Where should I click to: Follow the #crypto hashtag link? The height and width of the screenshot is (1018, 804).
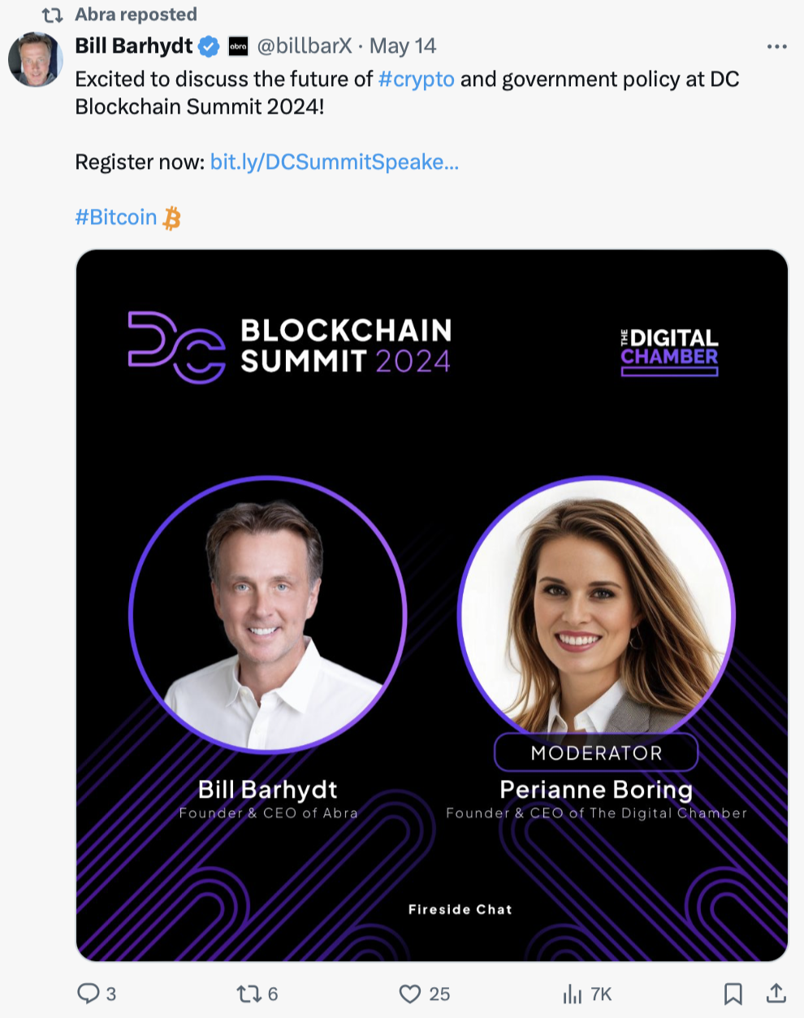click(416, 80)
